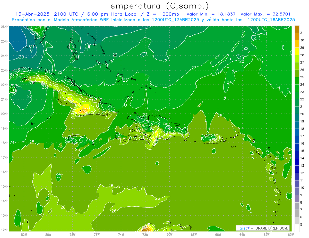Viewport: 309px width, 238px height.
Task: Select the date text "13-Abr-2025"
Action: click(32, 14)
